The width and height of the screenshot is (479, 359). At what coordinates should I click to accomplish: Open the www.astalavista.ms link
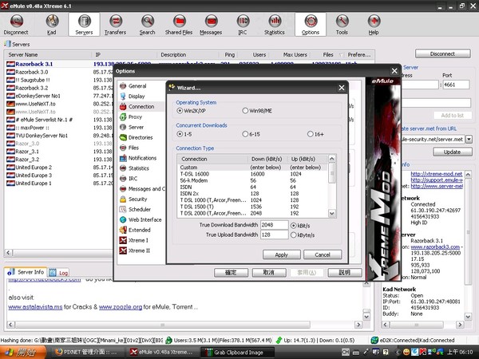35,307
